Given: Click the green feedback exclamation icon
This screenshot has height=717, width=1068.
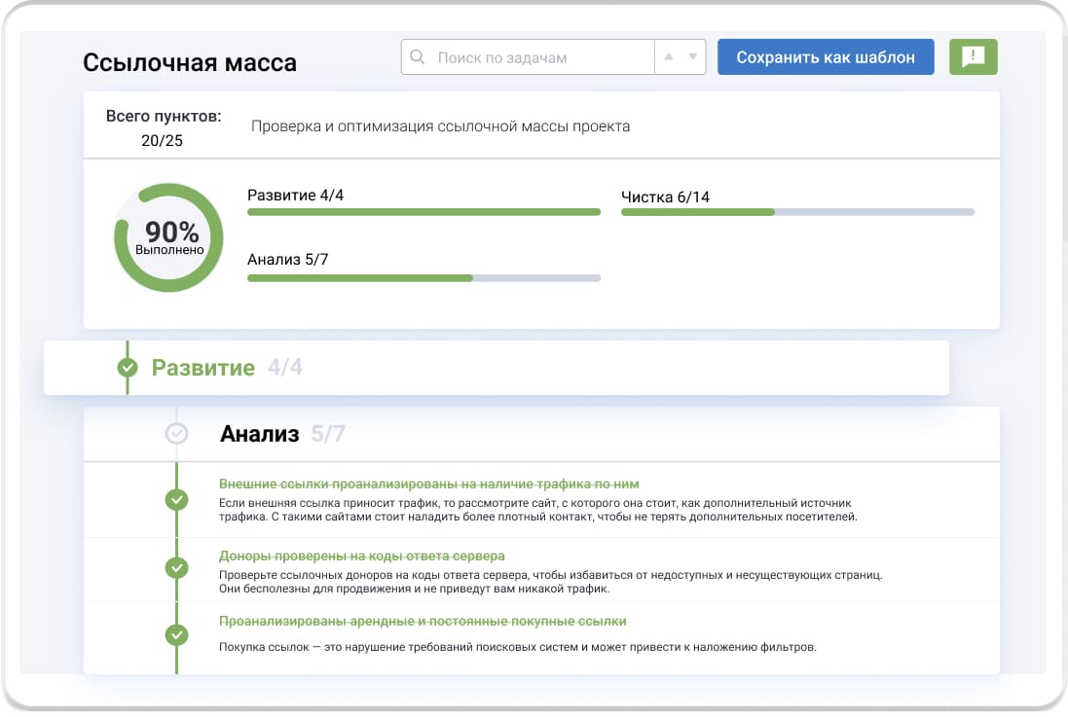Looking at the screenshot, I should click(973, 57).
